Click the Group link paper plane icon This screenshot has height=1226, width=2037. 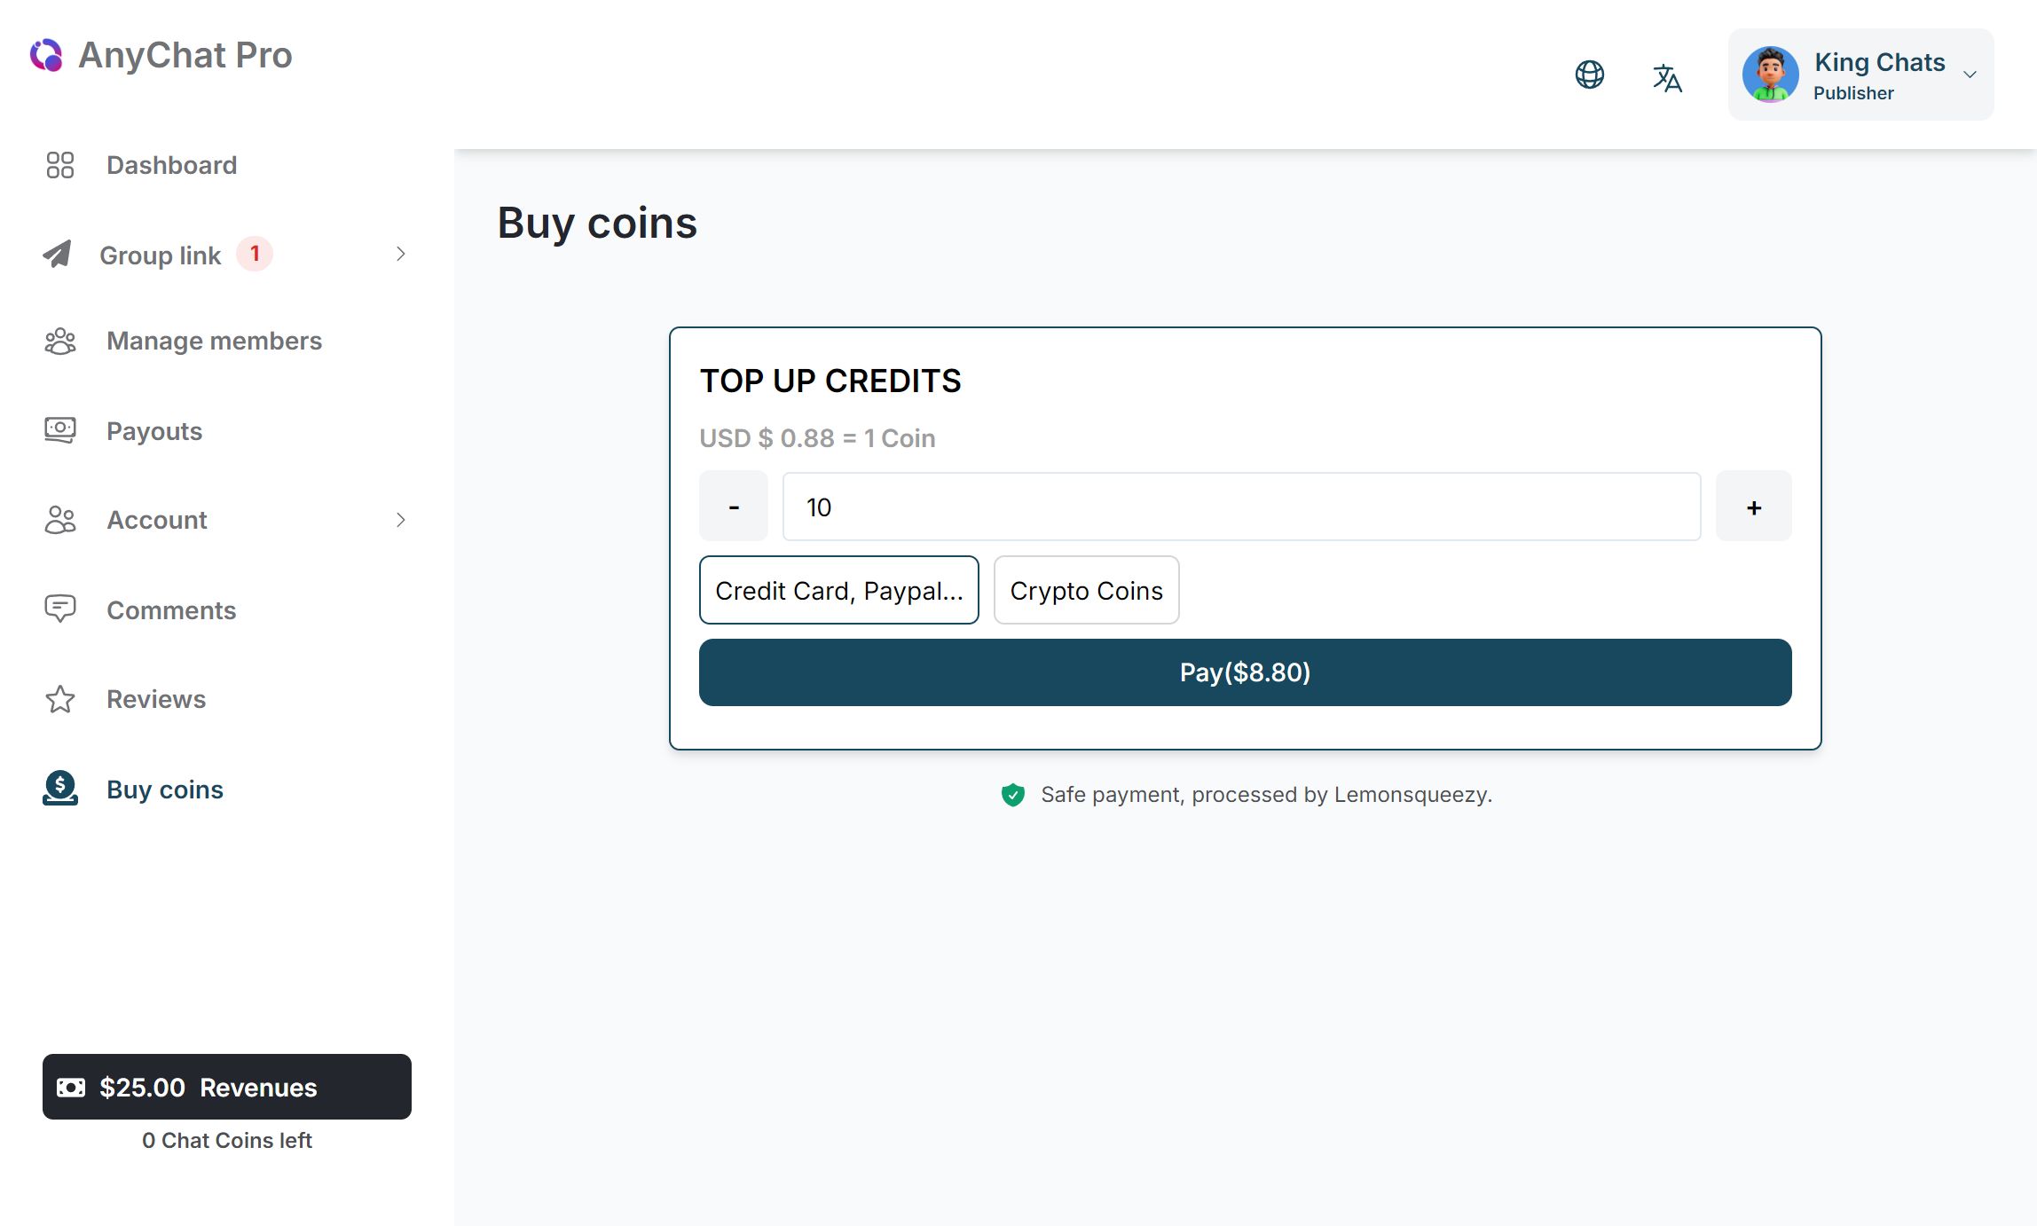click(x=58, y=255)
